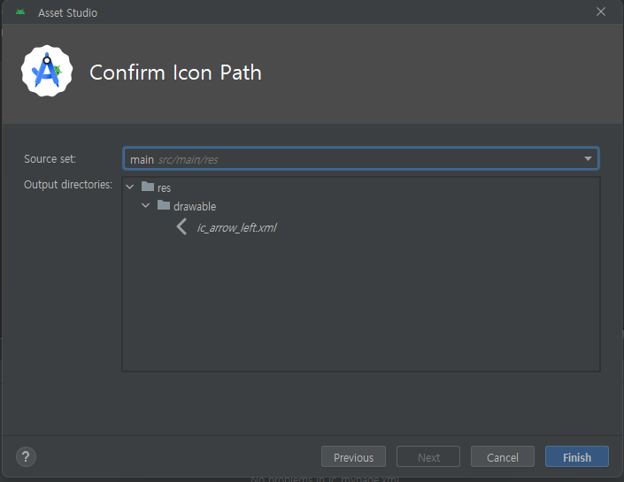Image resolution: width=624 pixels, height=482 pixels.
Task: Click the res folder icon
Action: pyautogui.click(x=148, y=187)
